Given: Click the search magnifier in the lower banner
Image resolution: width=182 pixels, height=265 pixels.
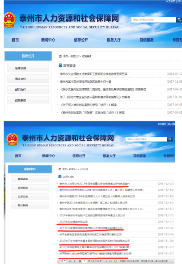Looking at the screenshot, I should tap(170, 139).
